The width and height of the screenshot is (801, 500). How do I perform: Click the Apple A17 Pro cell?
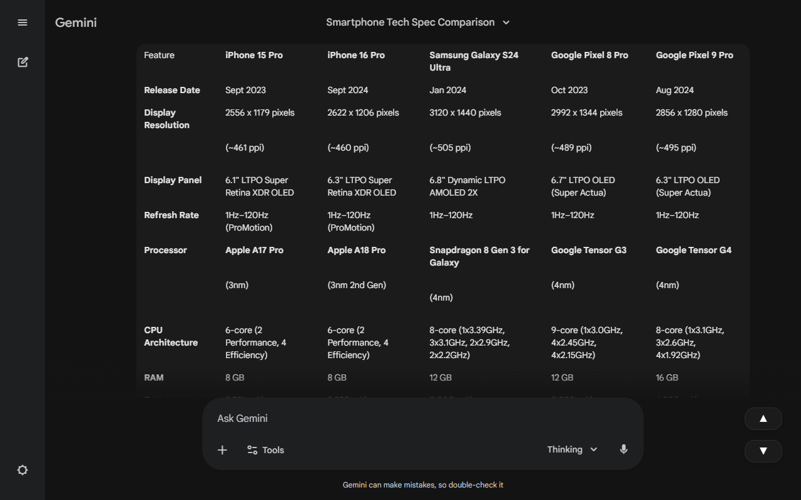254,250
